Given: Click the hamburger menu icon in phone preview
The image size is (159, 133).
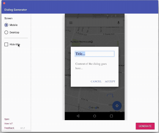Looking at the screenshot, I should coord(71,23).
